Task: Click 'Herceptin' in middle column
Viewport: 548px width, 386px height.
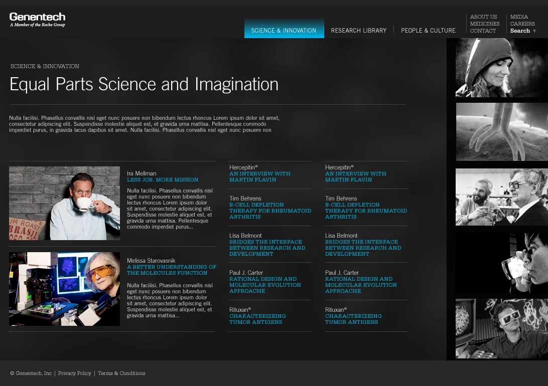Action: tap(243, 167)
